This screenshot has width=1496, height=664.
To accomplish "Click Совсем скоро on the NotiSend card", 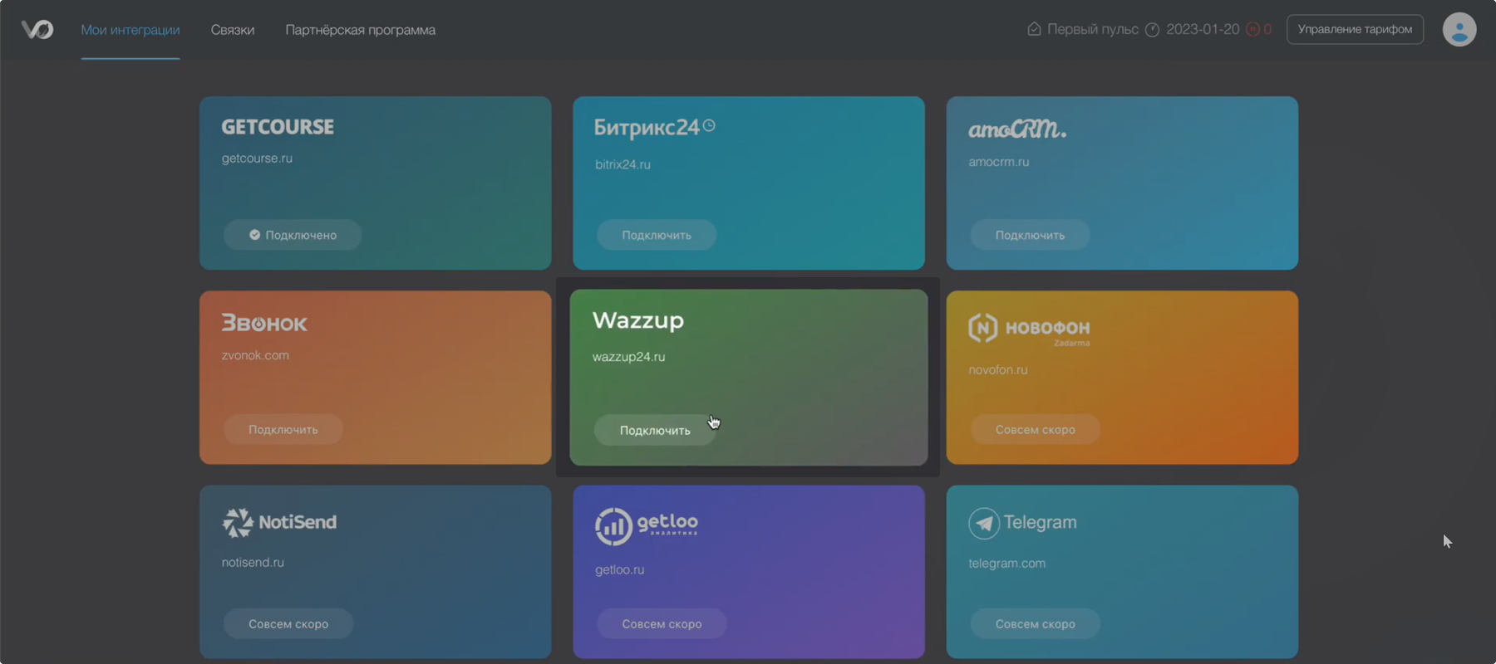I will tap(288, 623).
